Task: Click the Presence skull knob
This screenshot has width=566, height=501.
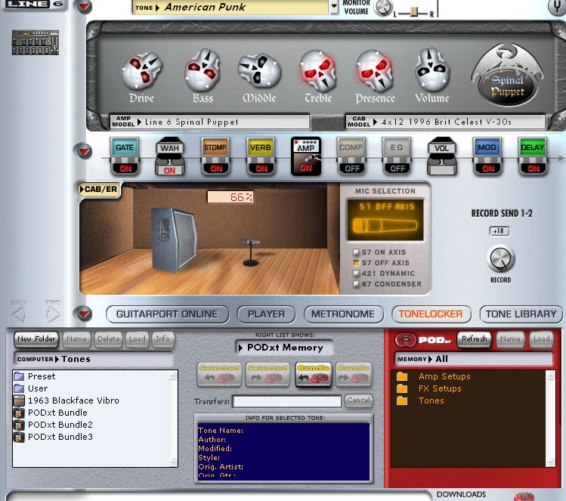Action: [374, 71]
